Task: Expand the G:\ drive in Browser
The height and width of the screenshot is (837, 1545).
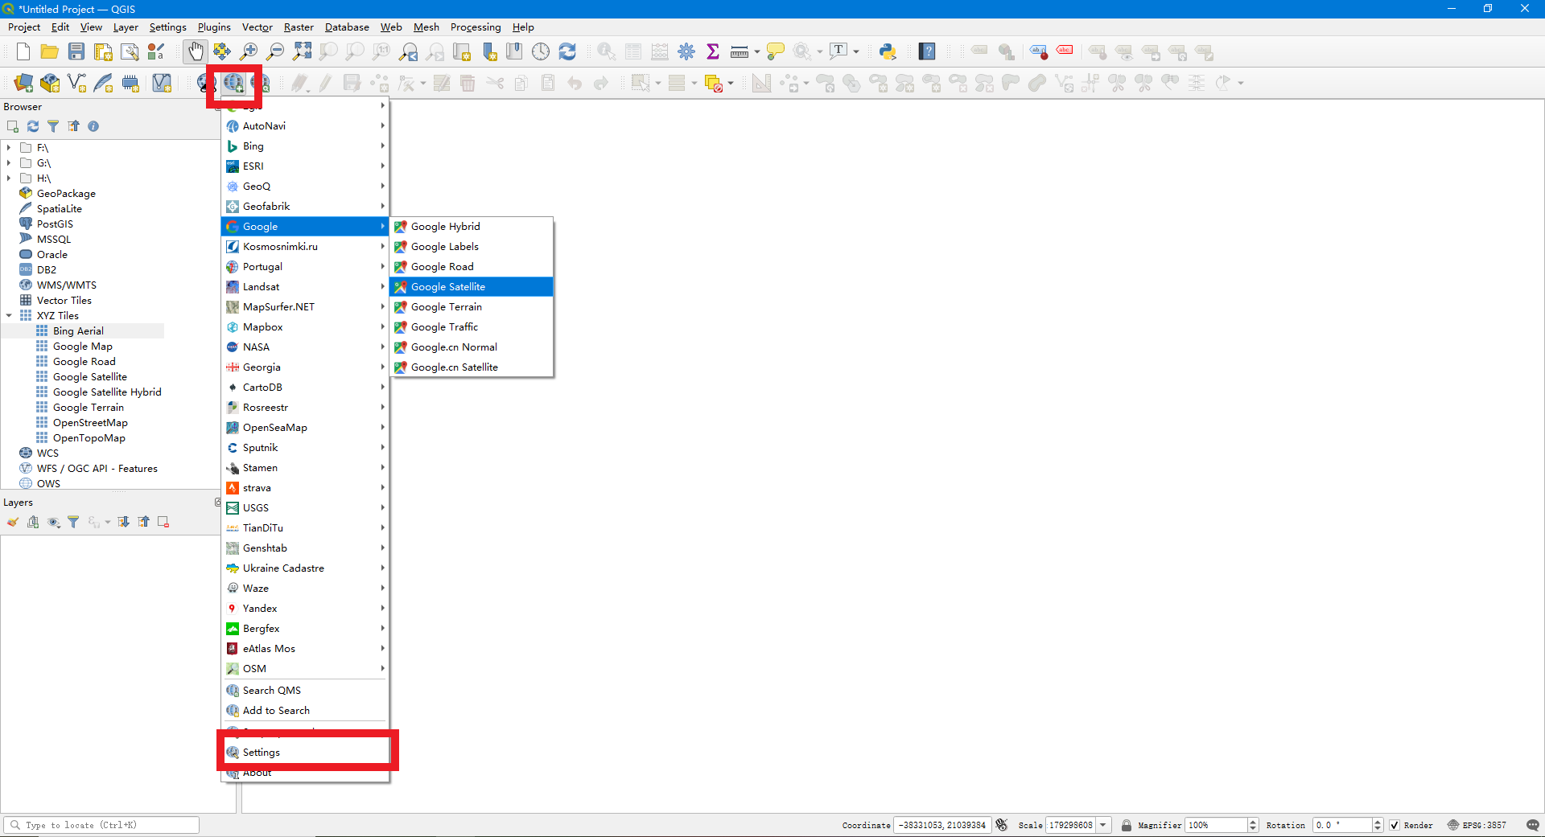Action: [x=8, y=163]
